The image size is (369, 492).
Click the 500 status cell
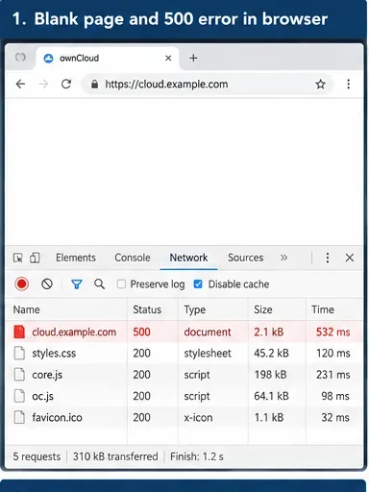click(x=141, y=332)
